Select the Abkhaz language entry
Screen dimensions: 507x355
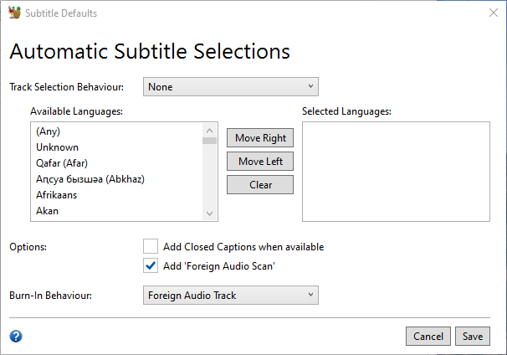click(x=117, y=179)
